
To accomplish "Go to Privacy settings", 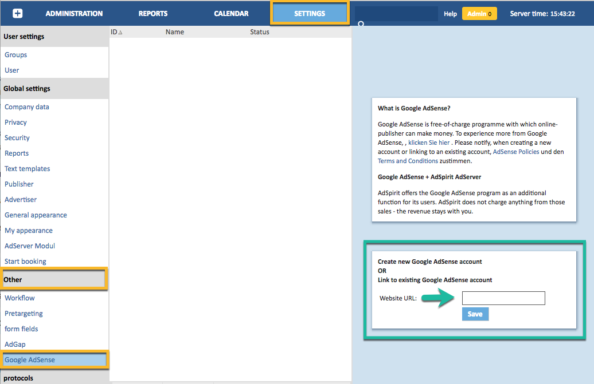I will [x=15, y=122].
